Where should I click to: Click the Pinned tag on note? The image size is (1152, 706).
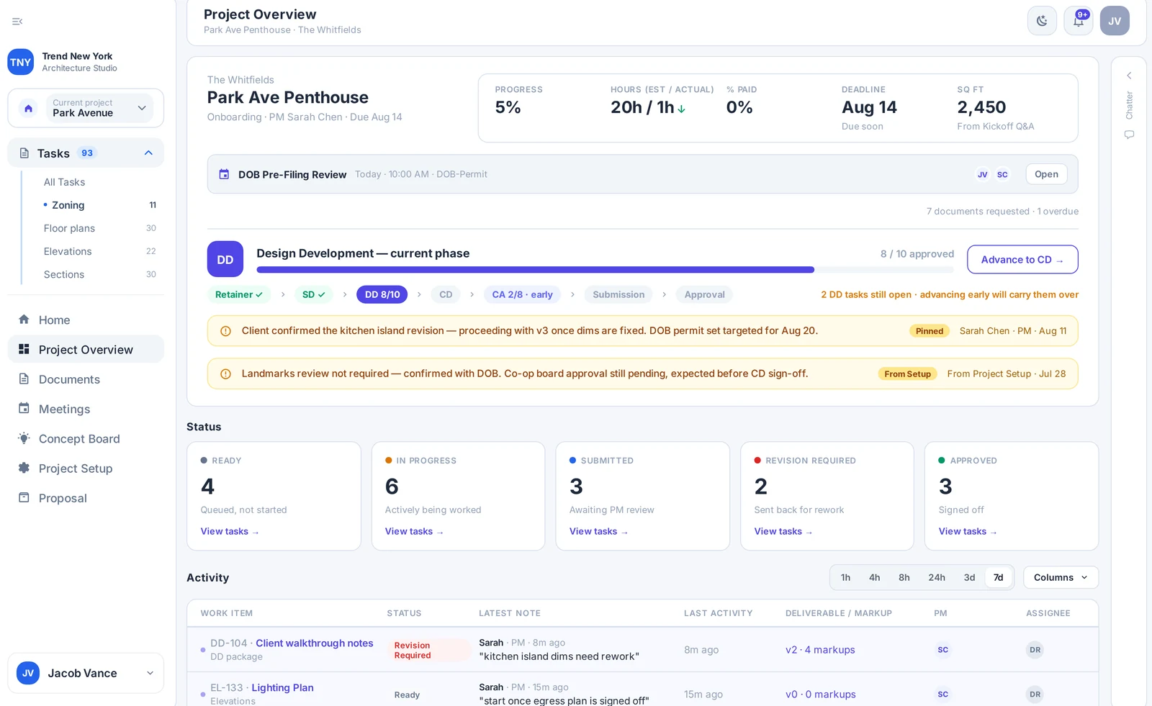coord(930,331)
